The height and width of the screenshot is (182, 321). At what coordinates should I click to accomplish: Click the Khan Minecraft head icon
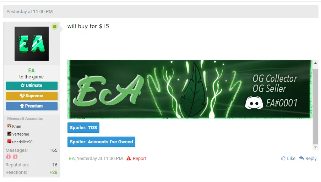(x=10, y=126)
